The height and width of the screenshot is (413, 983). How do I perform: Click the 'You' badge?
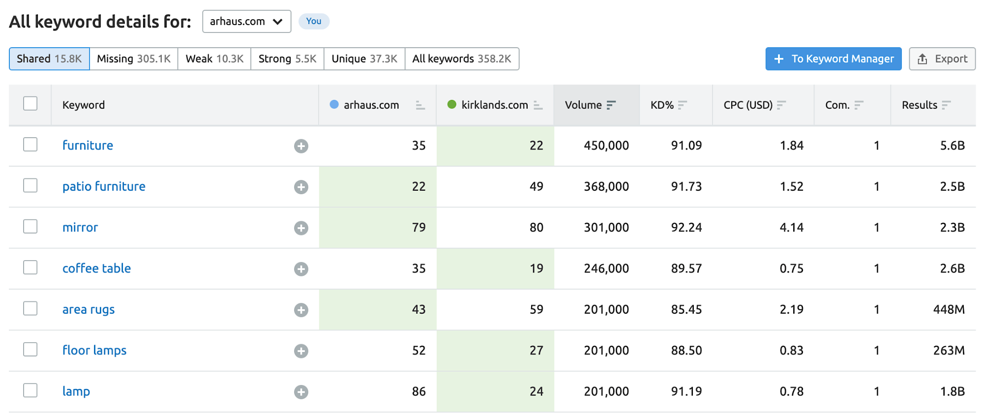click(x=314, y=21)
